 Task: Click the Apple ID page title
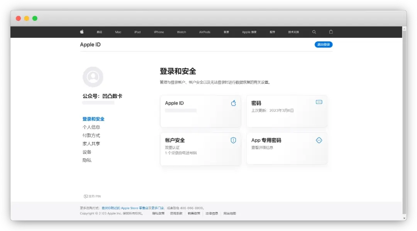[x=90, y=45]
